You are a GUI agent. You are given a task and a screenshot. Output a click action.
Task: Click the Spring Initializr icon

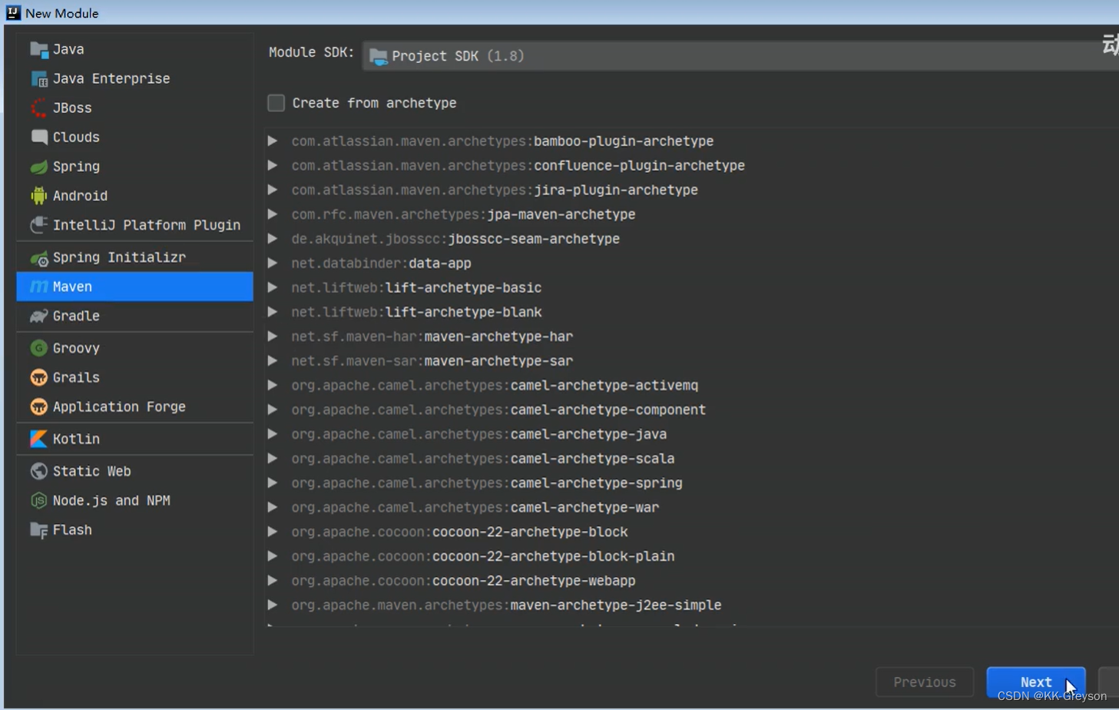pyautogui.click(x=38, y=258)
